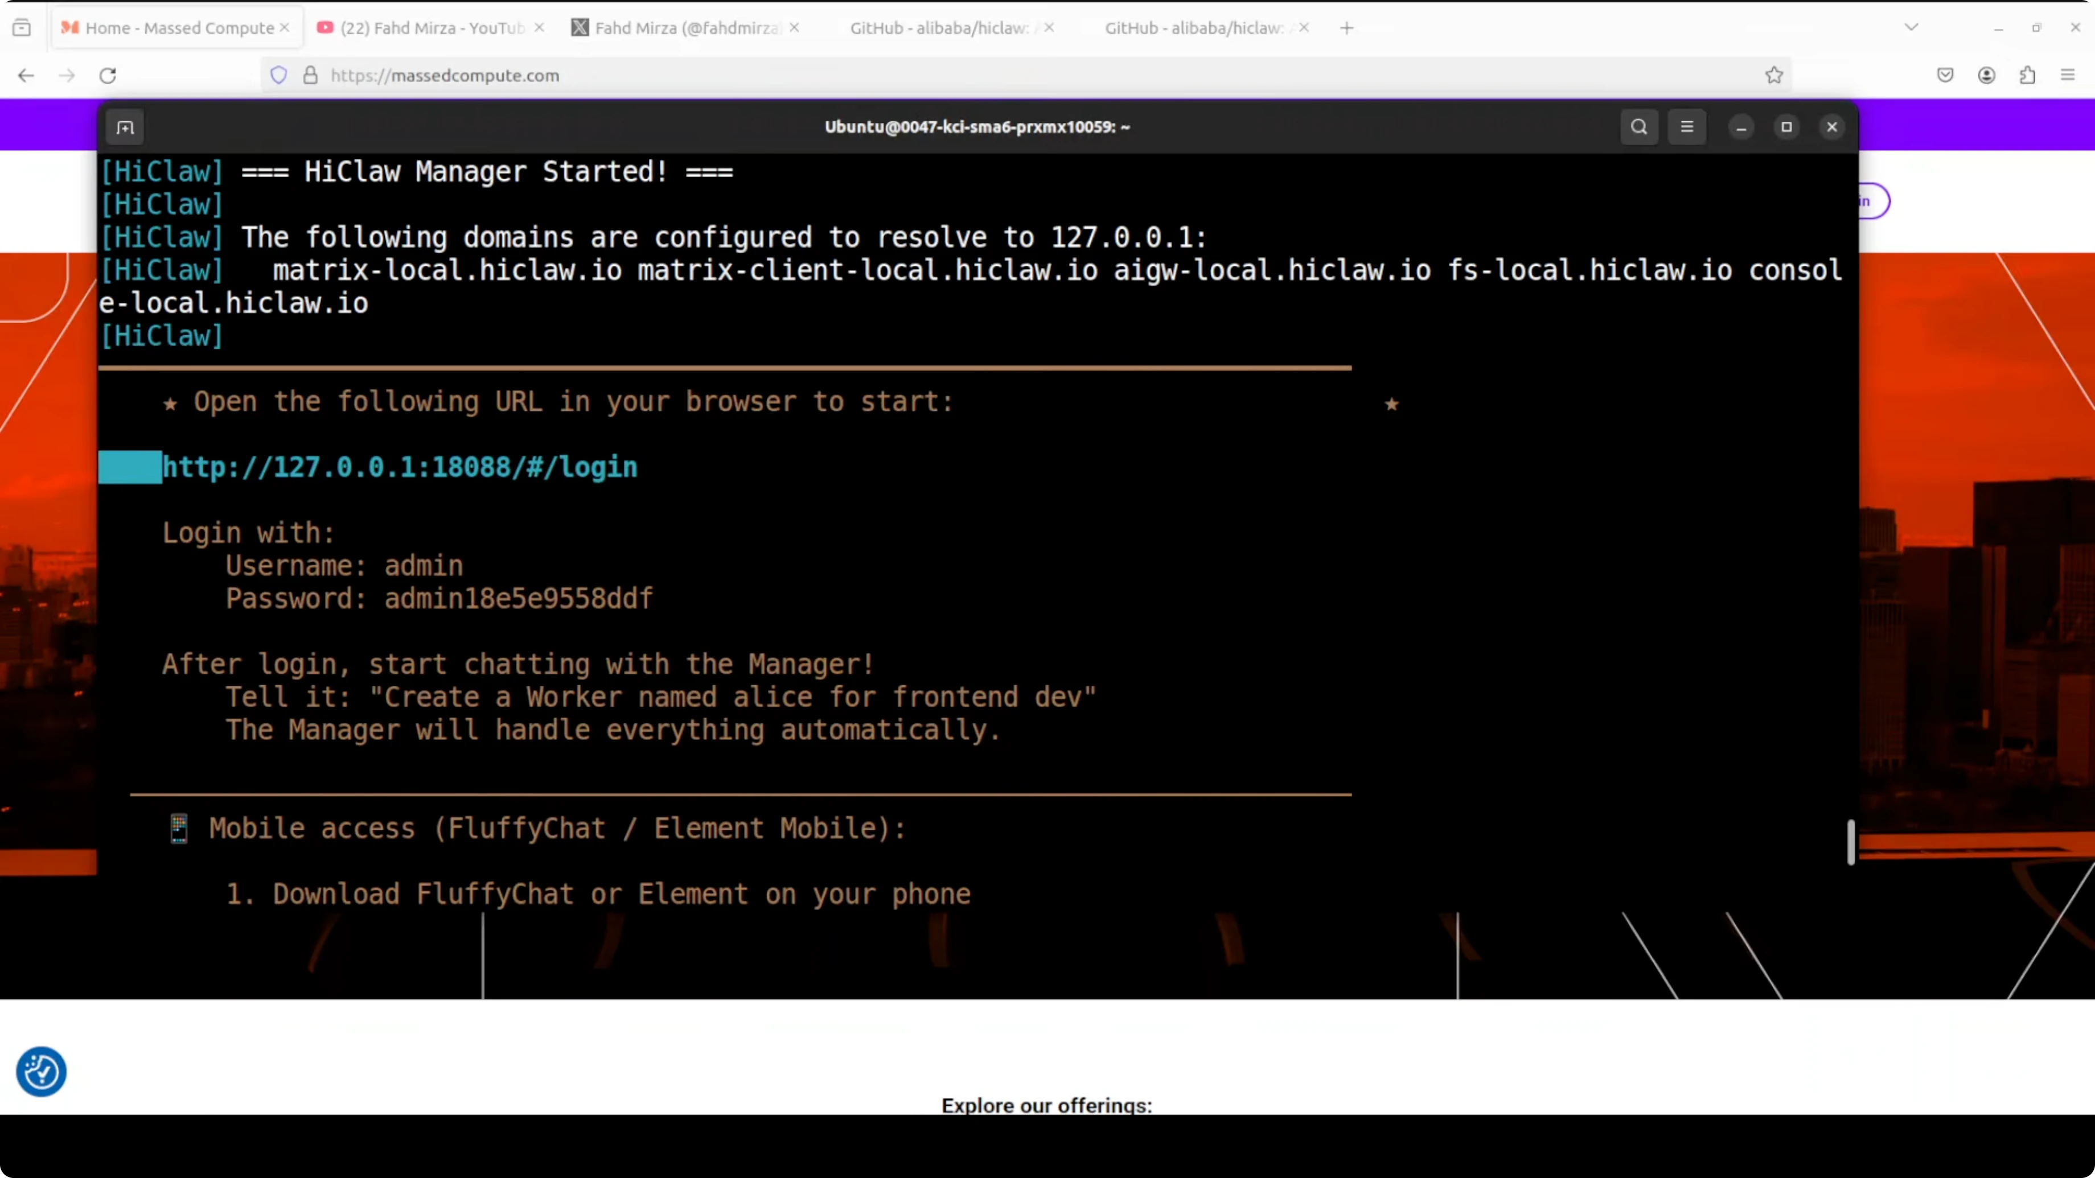This screenshot has height=1178, width=2095.
Task: View the Firefox account profile
Action: pos(1986,75)
